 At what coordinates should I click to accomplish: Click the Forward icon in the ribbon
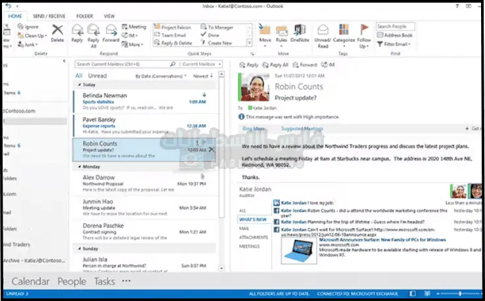(111, 30)
